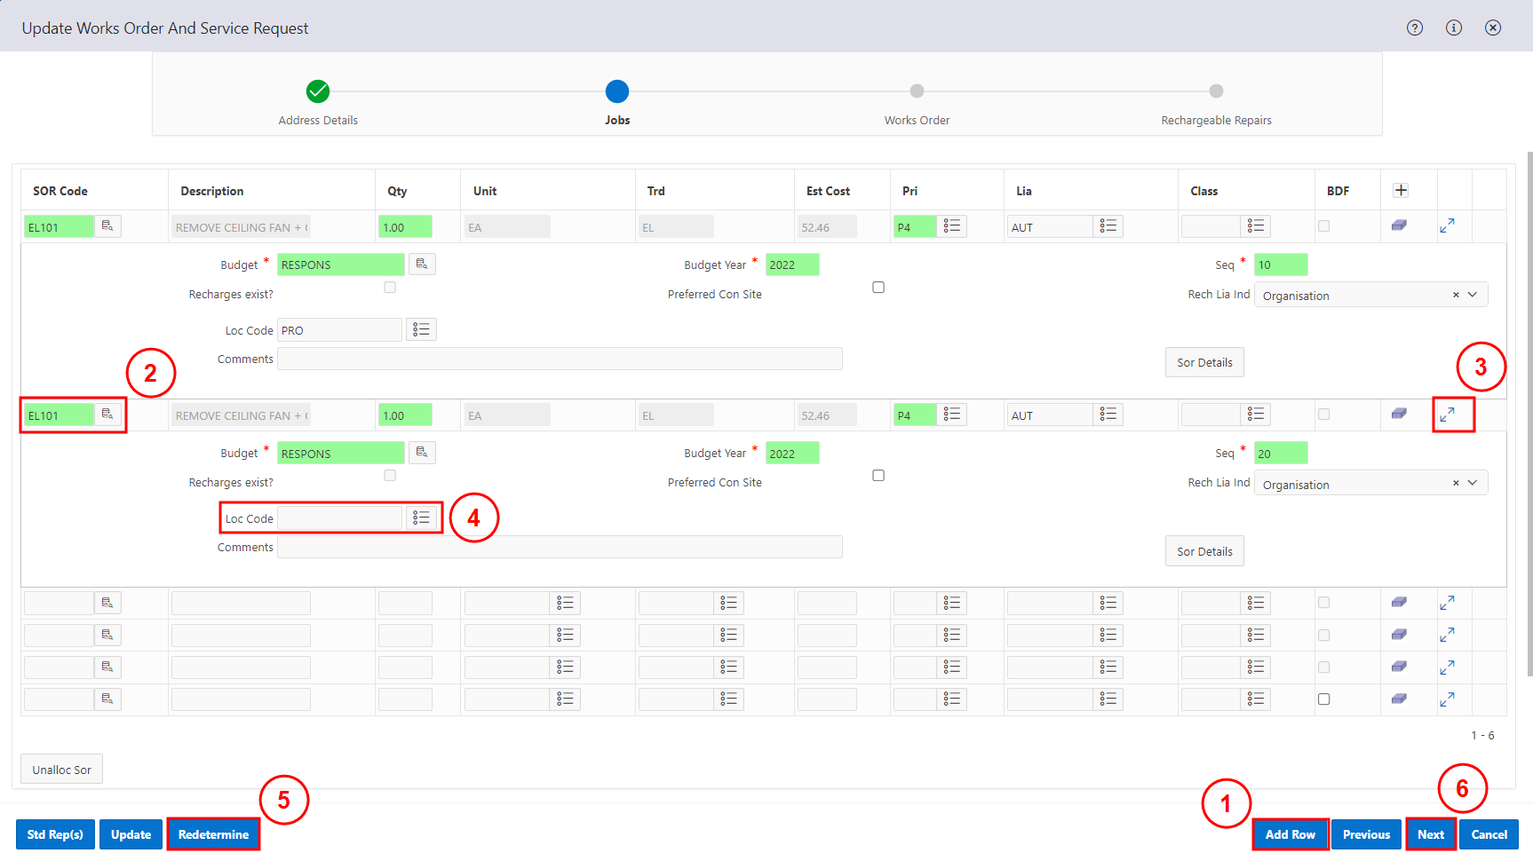The height and width of the screenshot is (861, 1533).
Task: Click eraser icon on second EL101 row
Action: coord(1399,415)
